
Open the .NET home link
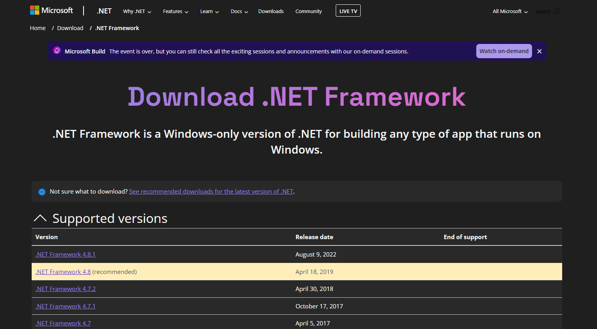tap(104, 11)
